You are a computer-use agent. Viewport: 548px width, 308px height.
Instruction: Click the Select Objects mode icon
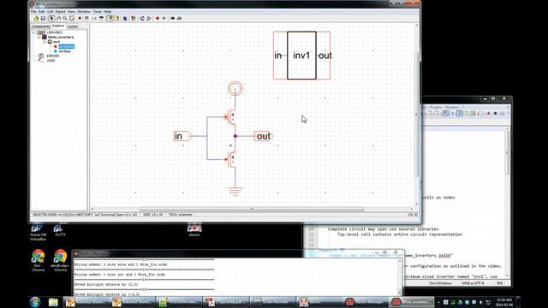pos(110,18)
